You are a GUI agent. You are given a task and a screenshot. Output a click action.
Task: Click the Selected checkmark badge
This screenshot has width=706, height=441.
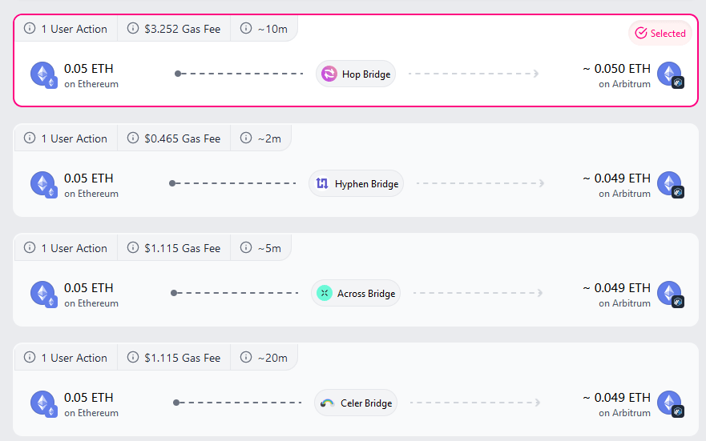[660, 34]
